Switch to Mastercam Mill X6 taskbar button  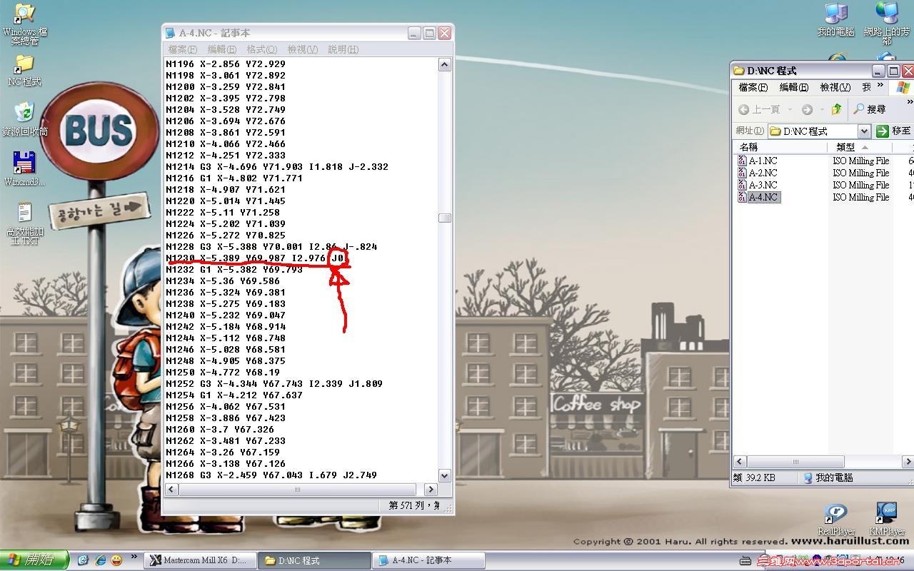click(x=199, y=560)
